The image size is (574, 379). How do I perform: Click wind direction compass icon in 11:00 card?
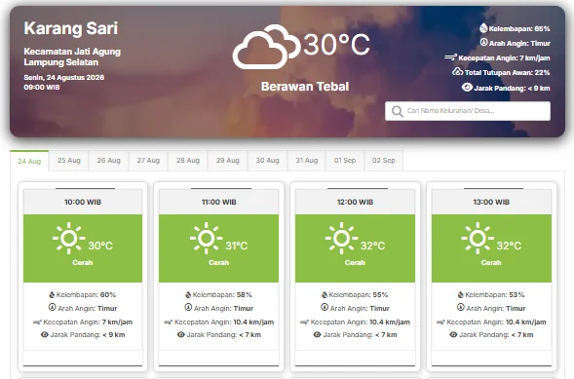188,307
